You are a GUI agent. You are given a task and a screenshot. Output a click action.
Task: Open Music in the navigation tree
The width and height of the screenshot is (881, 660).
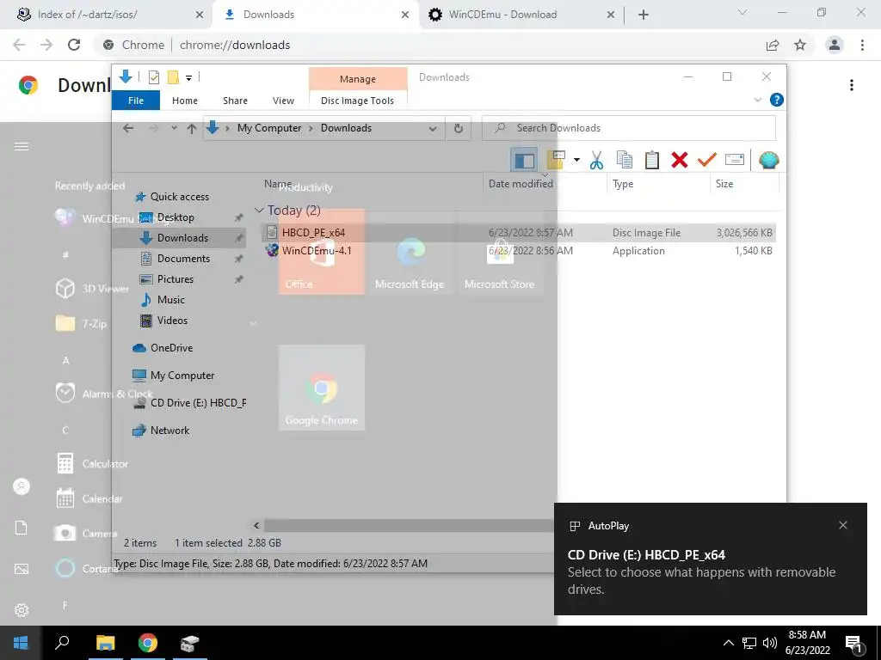171,300
